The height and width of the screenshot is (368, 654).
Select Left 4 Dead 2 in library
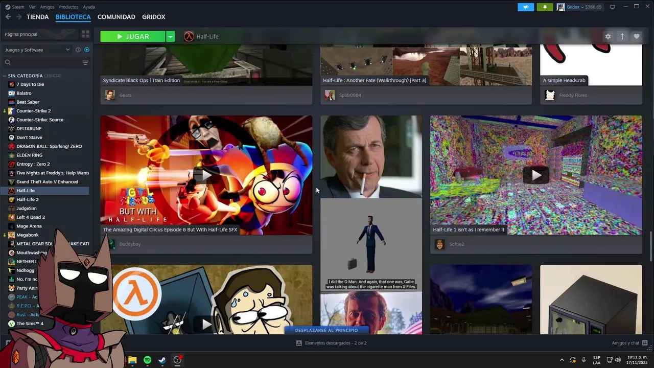point(31,217)
